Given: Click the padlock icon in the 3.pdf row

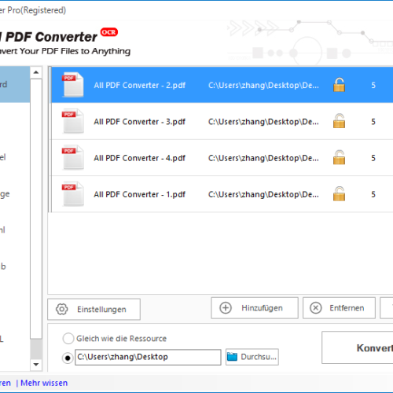Looking at the screenshot, I should tap(339, 121).
